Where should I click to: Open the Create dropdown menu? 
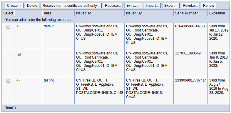coord(14,6)
